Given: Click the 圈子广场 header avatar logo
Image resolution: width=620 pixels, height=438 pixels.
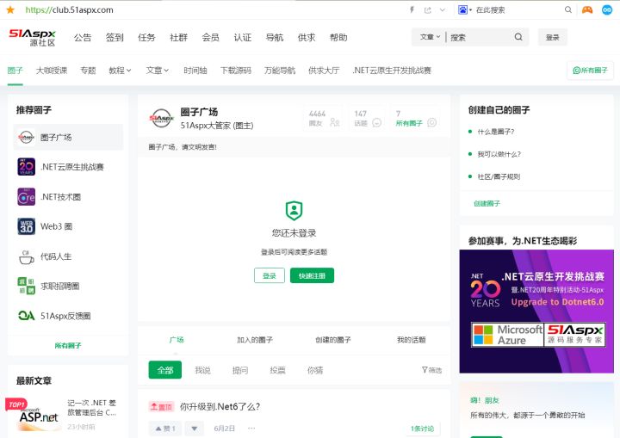Looking at the screenshot, I should [161, 118].
